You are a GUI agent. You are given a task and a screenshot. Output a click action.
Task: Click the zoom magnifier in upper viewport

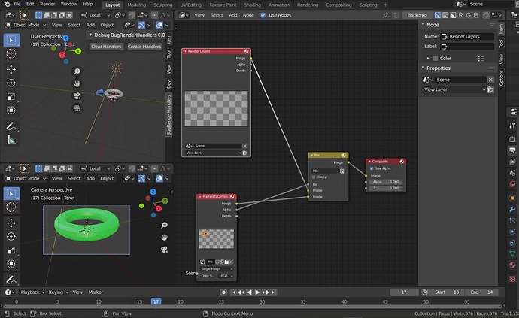coord(77,71)
